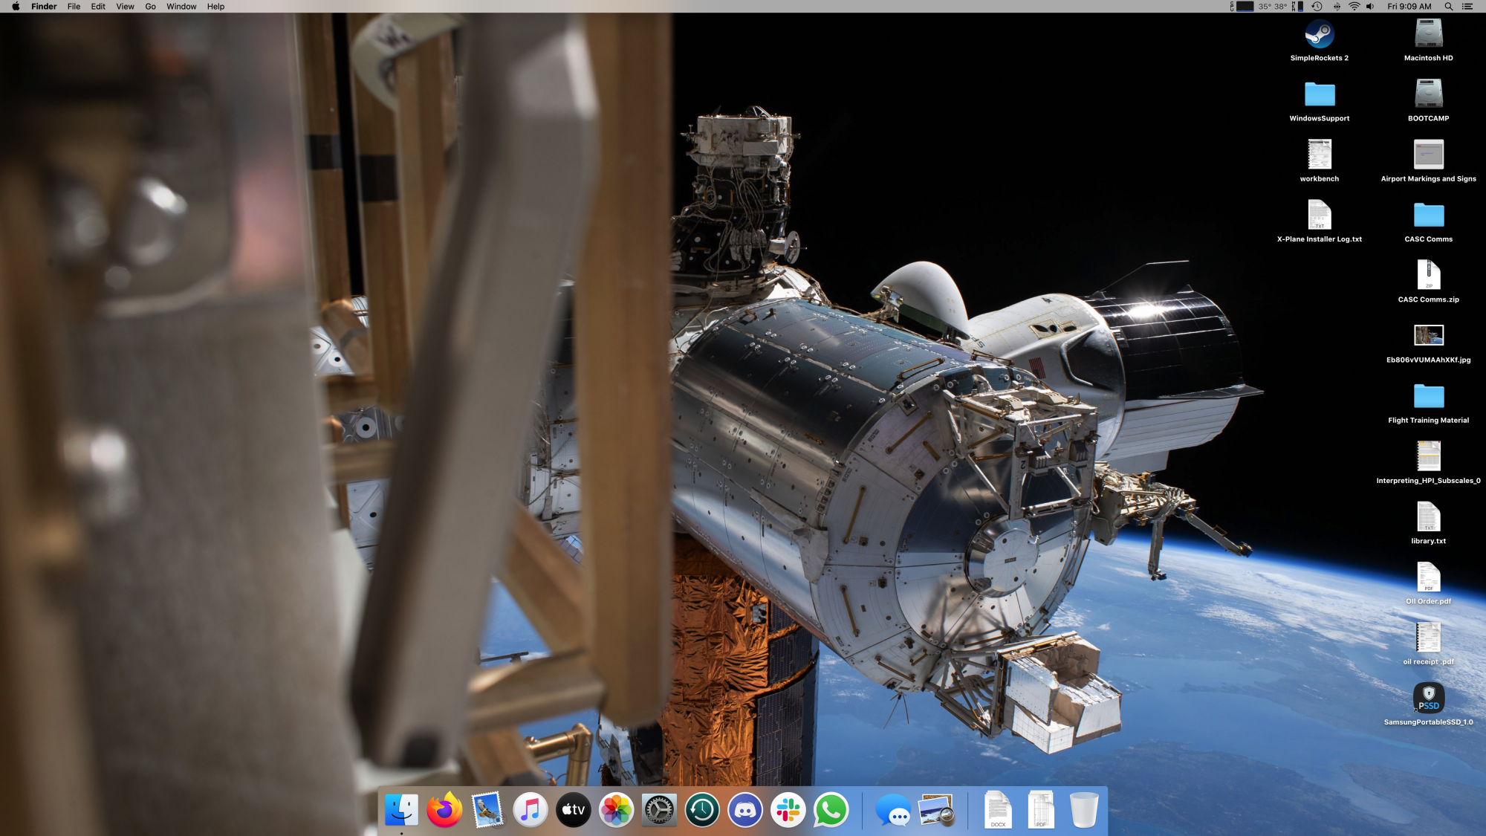This screenshot has width=1486, height=836.
Task: Select the Macintosh HD drive icon
Action: 1429,34
